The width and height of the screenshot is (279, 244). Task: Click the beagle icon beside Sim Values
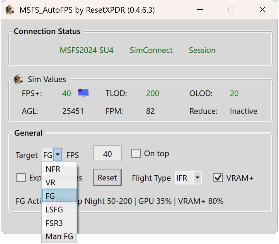[x=19, y=79]
